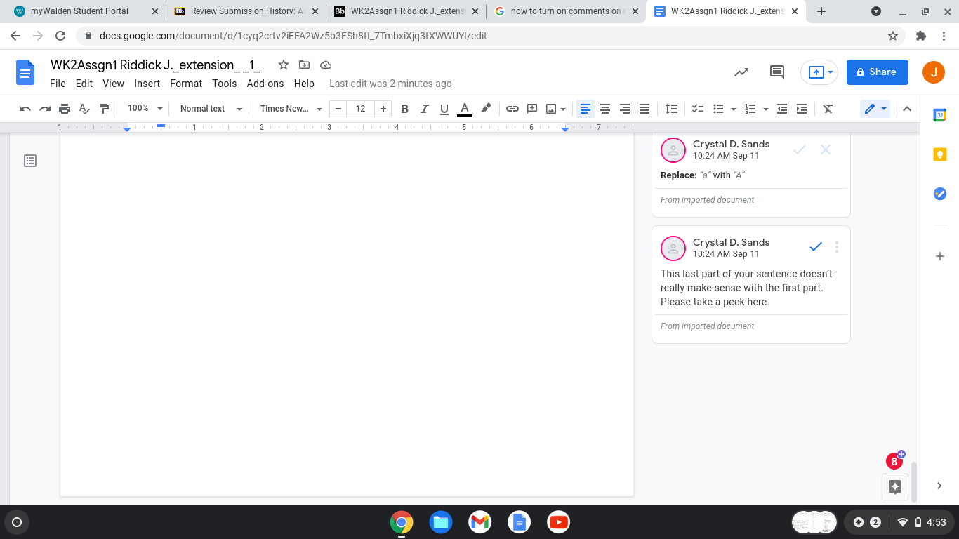
Task: Open the Insert image dropdown arrow
Action: [x=564, y=109]
